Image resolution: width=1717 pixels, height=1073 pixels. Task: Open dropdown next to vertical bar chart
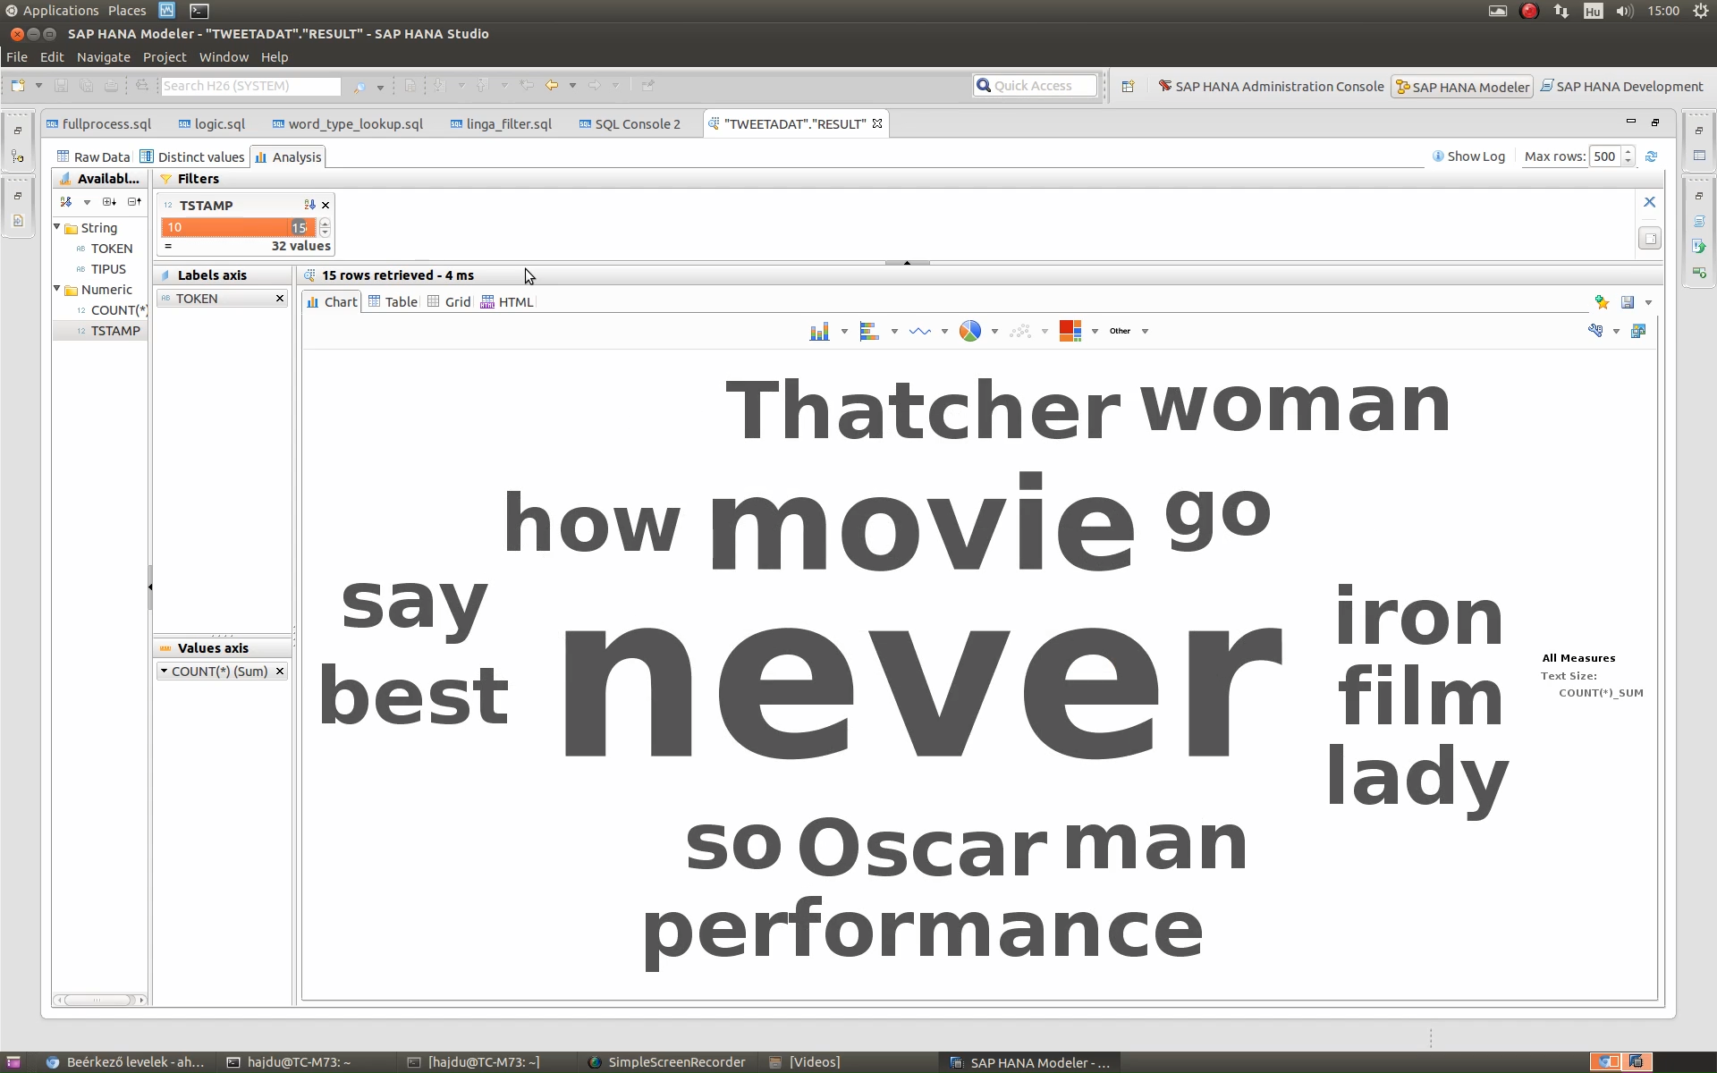pyautogui.click(x=844, y=332)
